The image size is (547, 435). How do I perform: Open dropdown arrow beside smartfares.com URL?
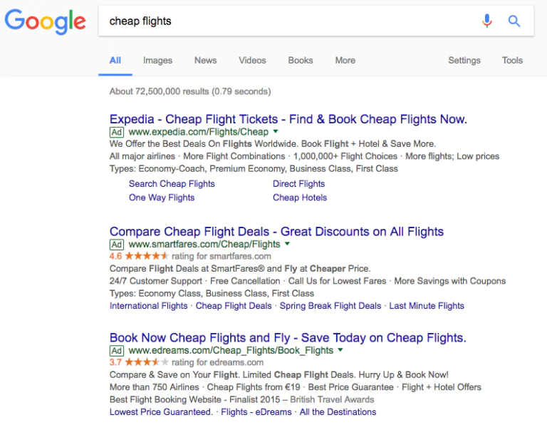pyautogui.click(x=287, y=244)
